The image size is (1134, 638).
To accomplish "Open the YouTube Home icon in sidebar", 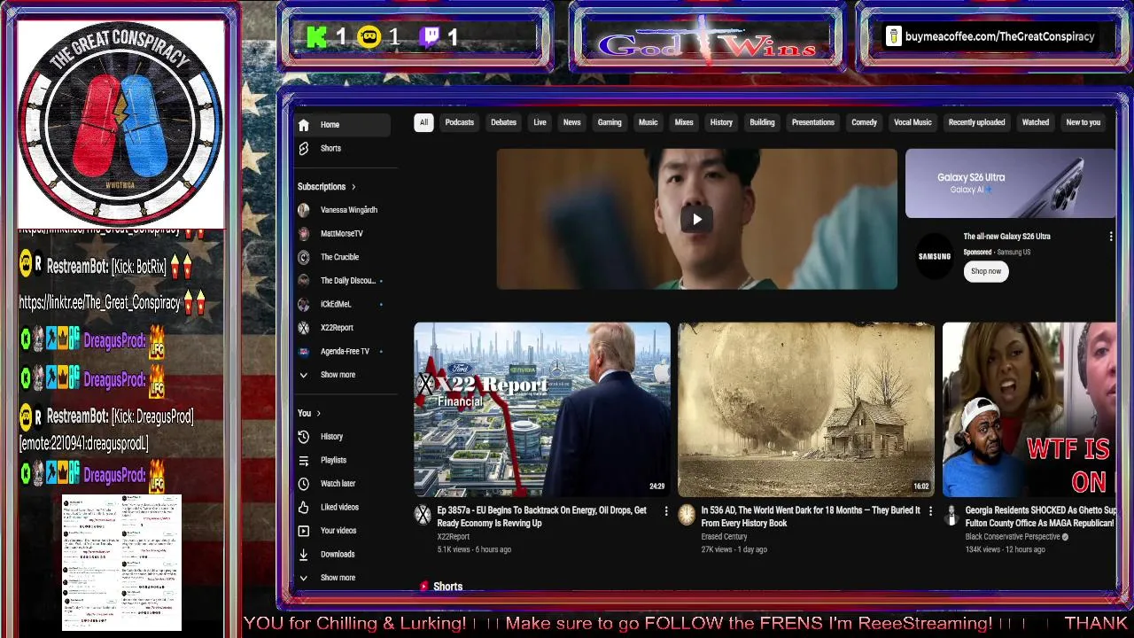I will [304, 125].
